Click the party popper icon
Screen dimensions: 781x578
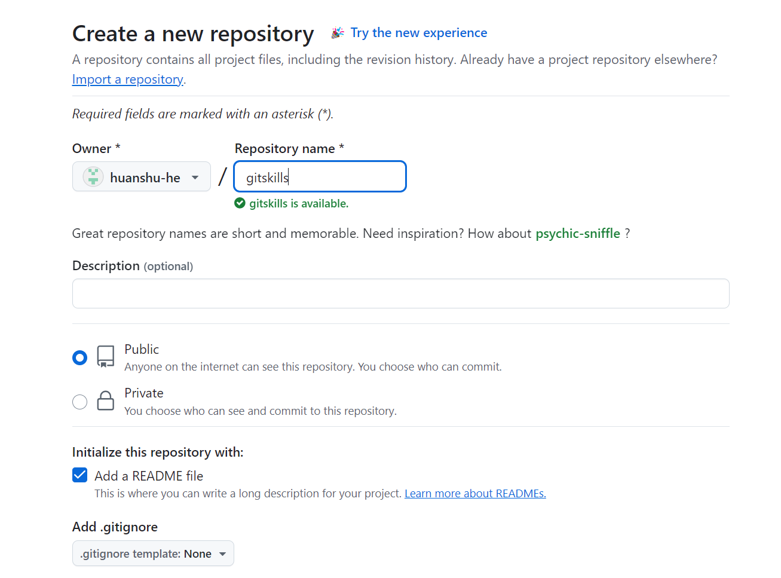pos(338,33)
